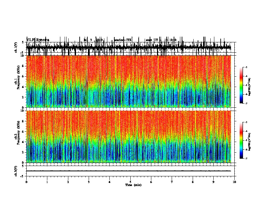This screenshot has width=264, height=204.
Task: Click the ch.1 spectrogram plot
Action: click(x=129, y=81)
